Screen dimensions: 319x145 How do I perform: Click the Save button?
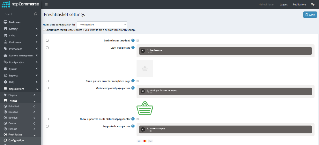click(310, 15)
